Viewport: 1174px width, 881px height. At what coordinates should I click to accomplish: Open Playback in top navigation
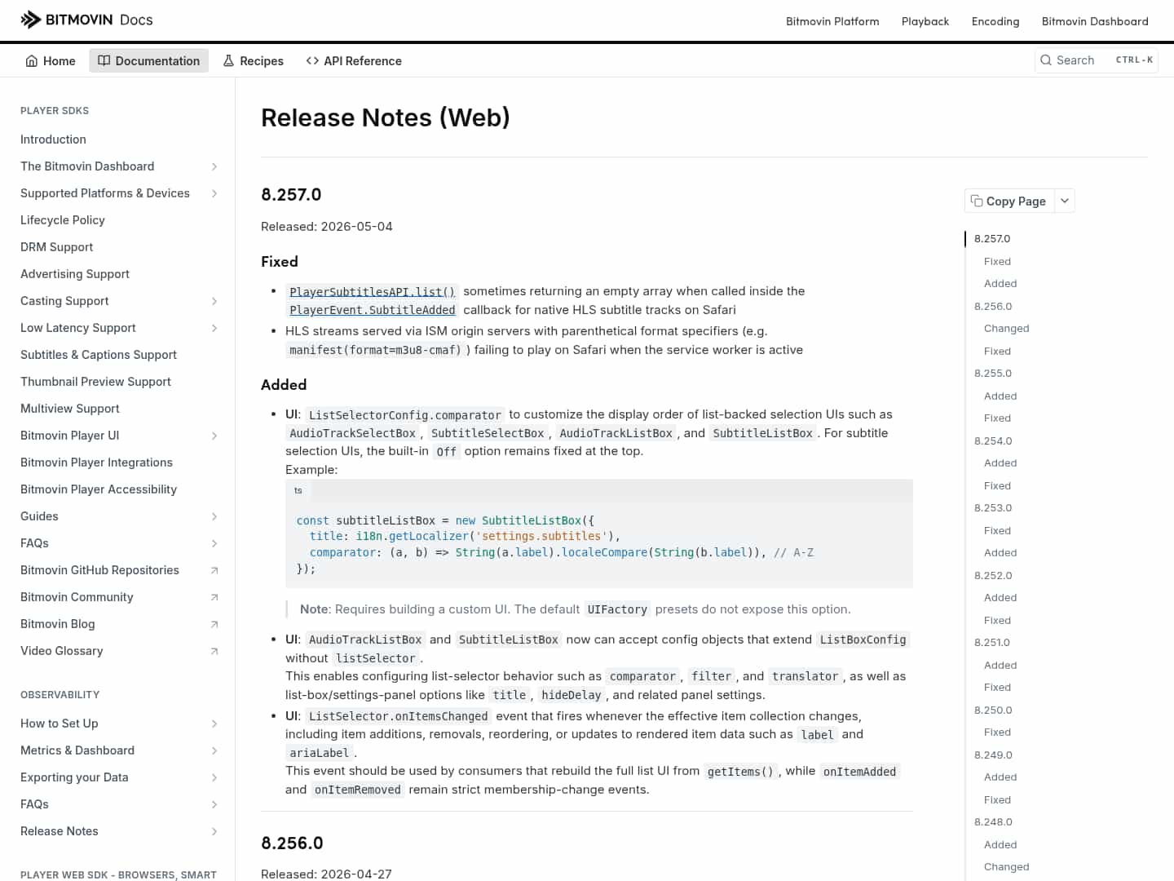pyautogui.click(x=925, y=21)
